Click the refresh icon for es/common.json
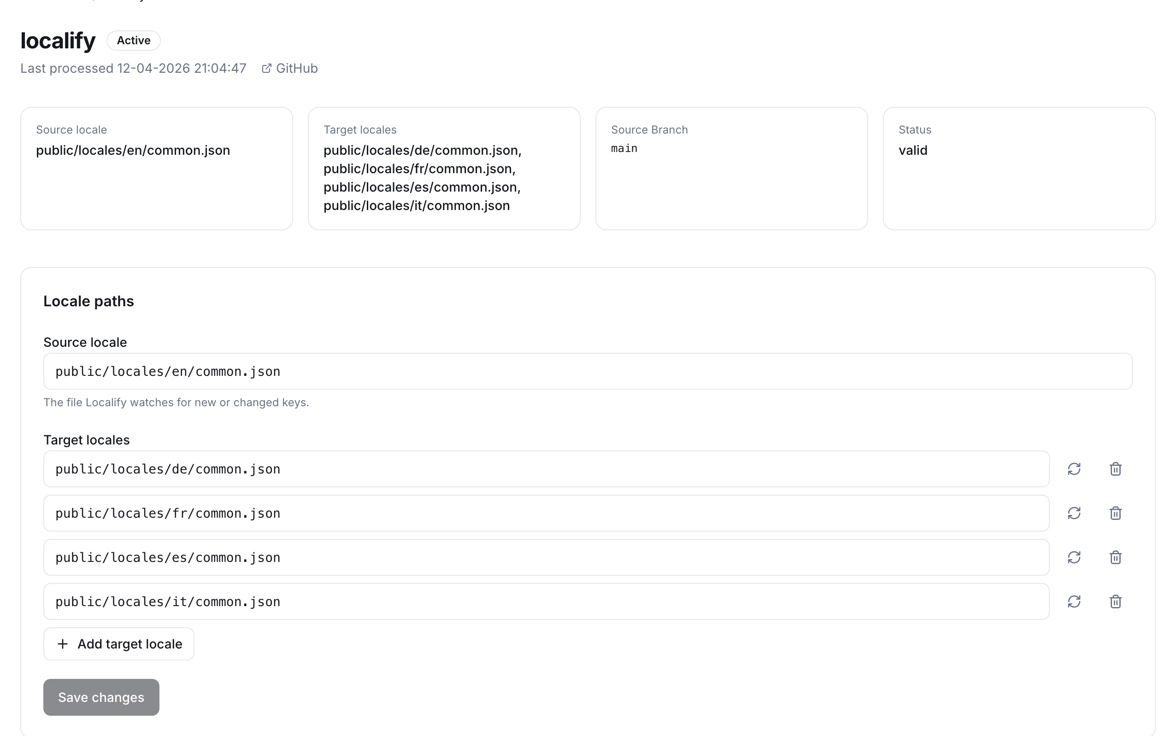Viewport: 1165px width, 736px height. (x=1074, y=557)
